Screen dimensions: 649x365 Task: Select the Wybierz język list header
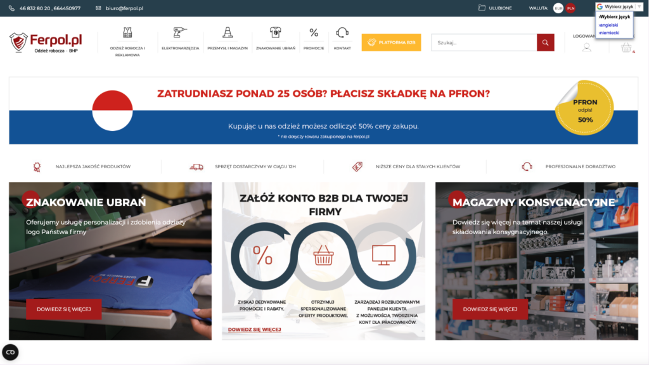tap(614, 17)
